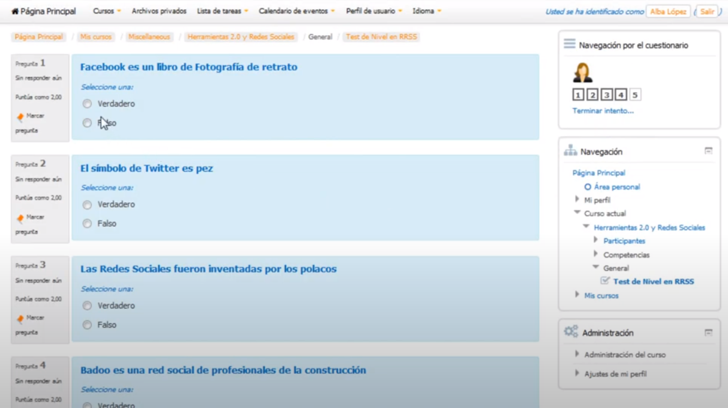728x408 pixels.
Task: Expand the Mi perfil tree node
Action: click(x=577, y=199)
